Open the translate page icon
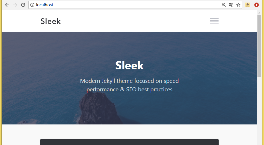264x145 pixels. click(231, 5)
